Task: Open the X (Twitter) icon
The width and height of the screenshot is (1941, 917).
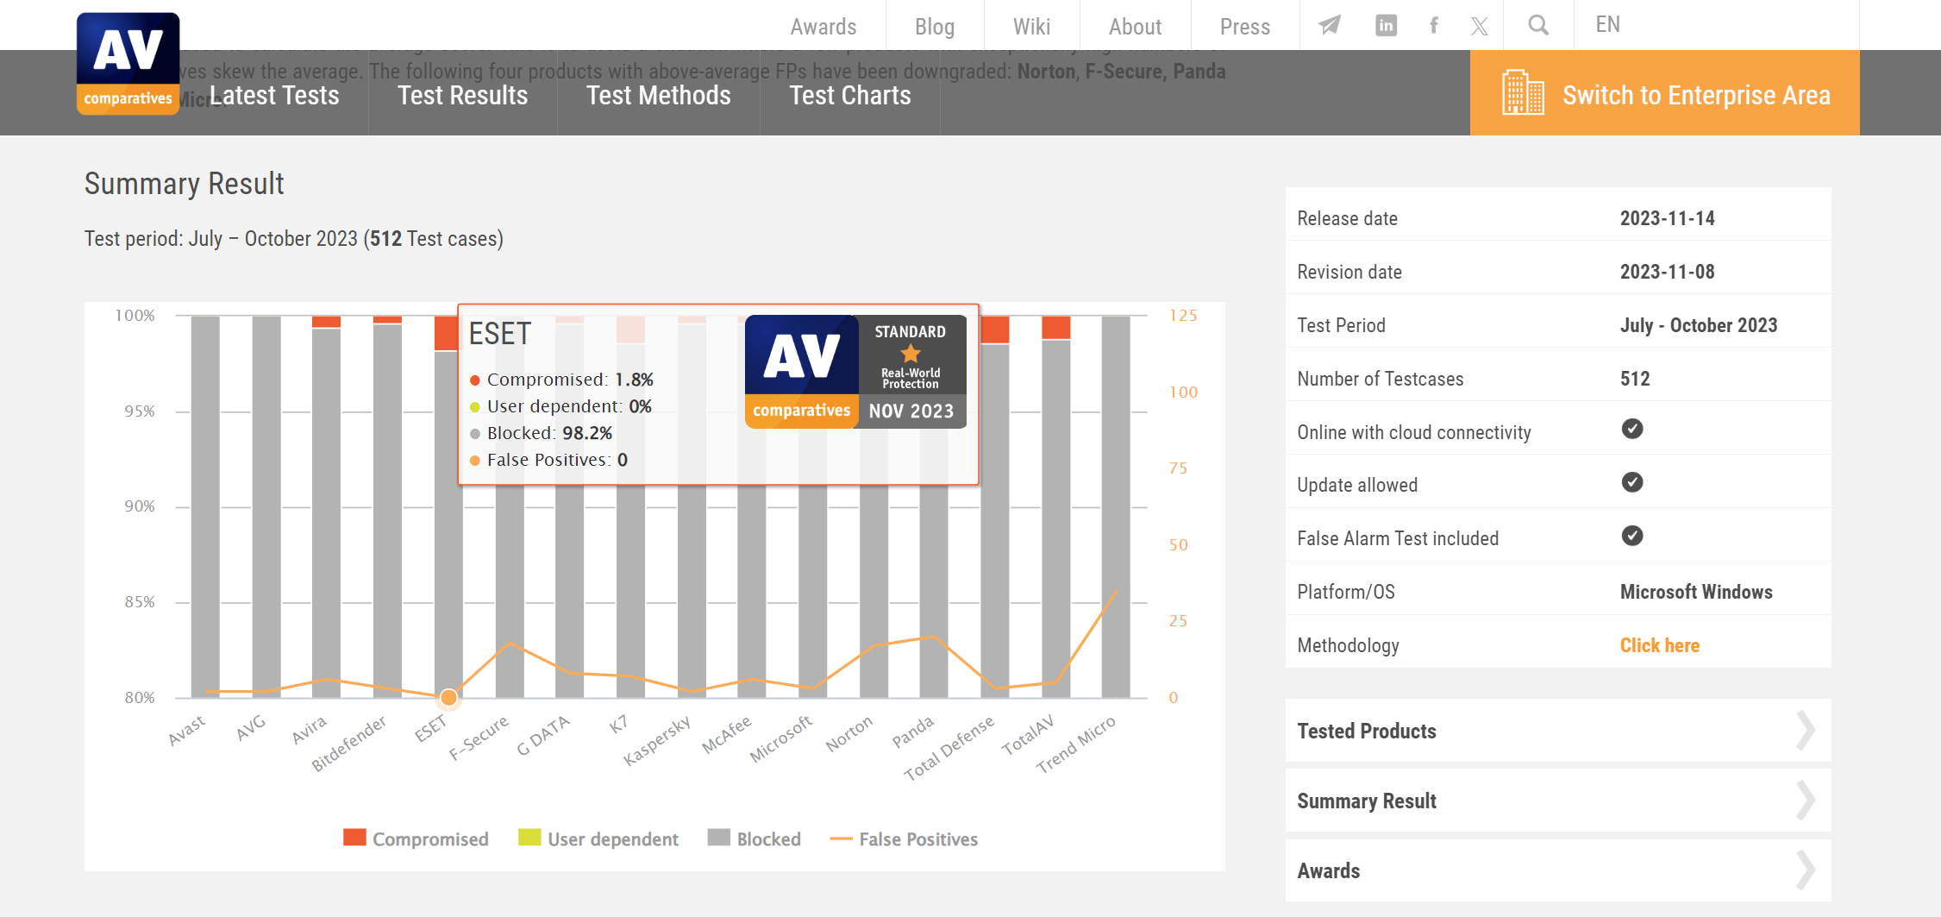Action: [x=1480, y=26]
